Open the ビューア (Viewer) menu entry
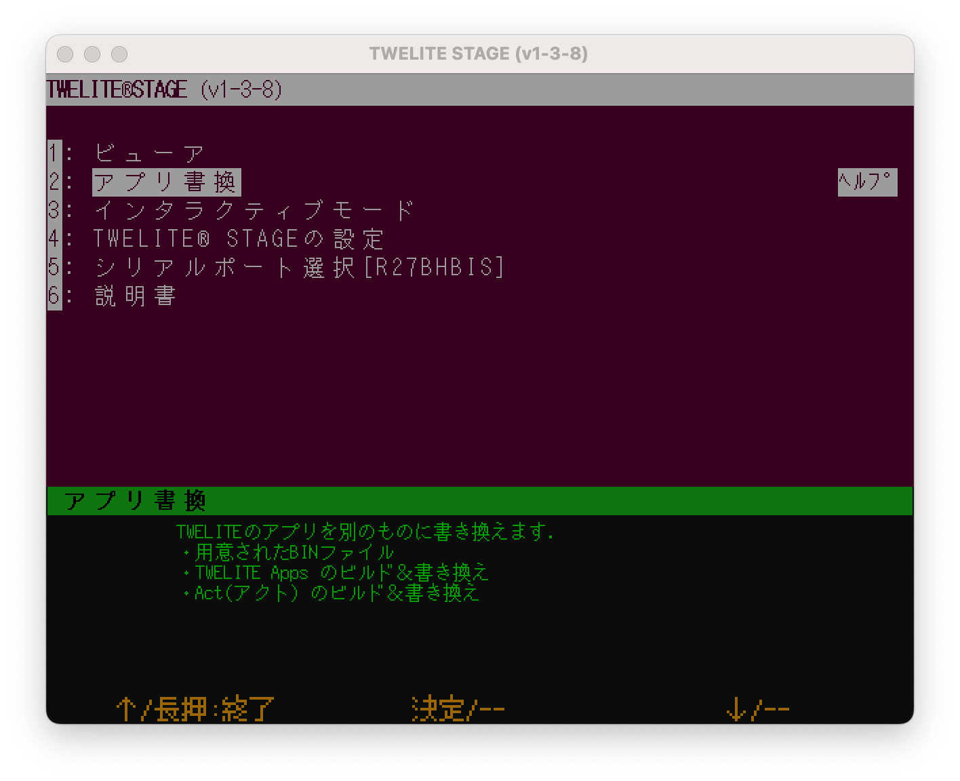960x781 pixels. (149, 151)
